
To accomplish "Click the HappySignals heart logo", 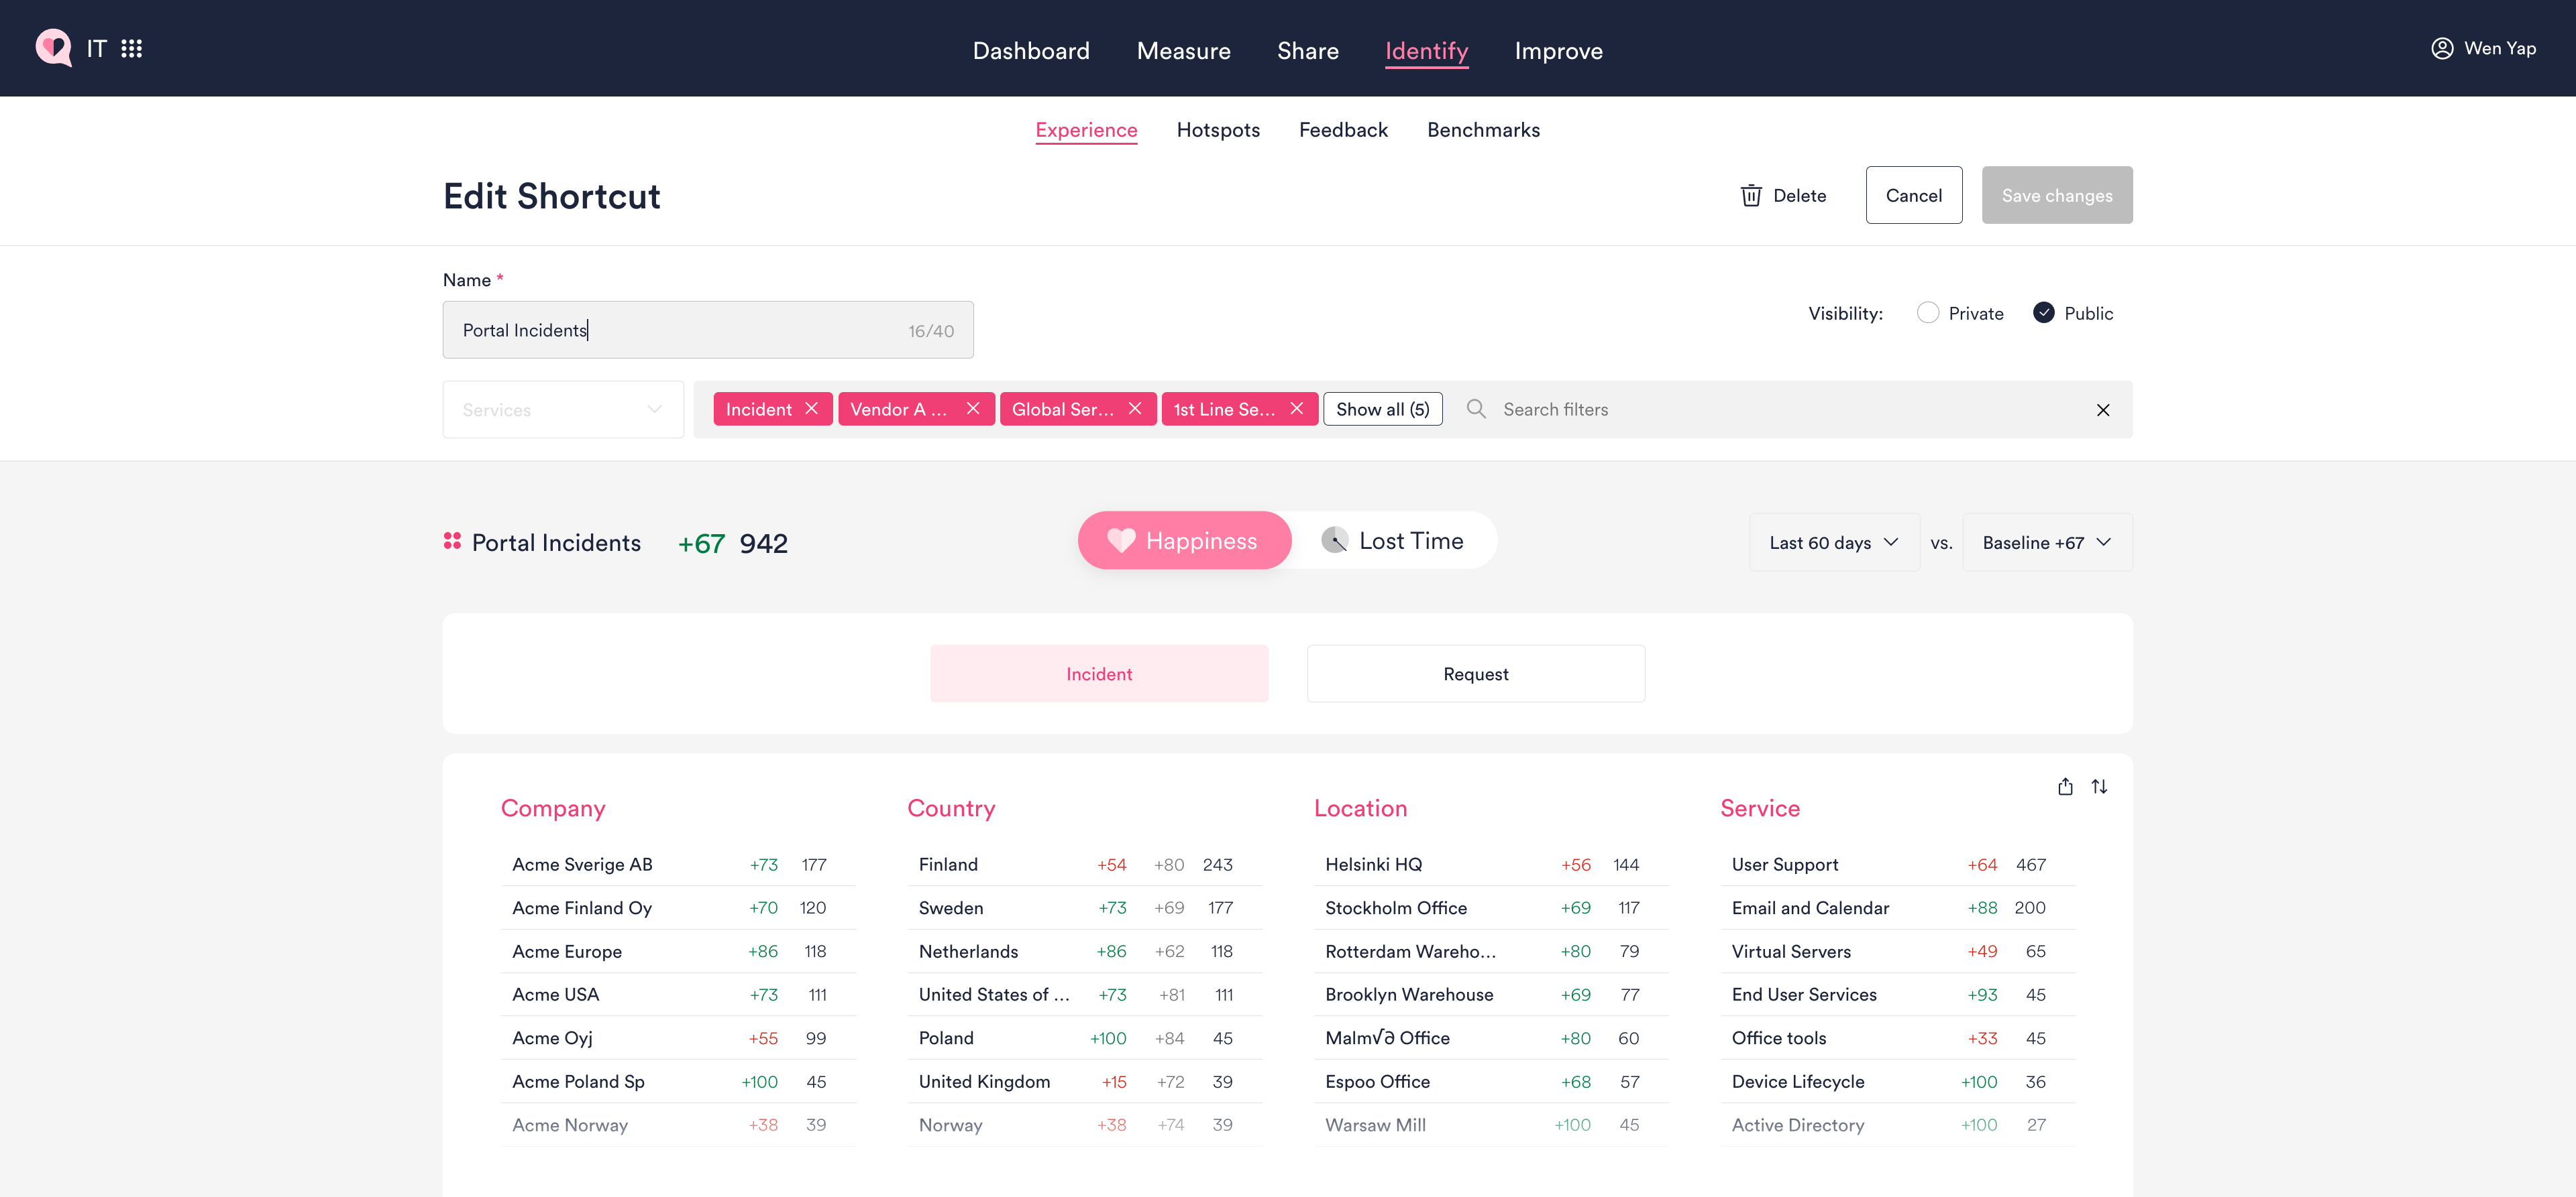I will point(53,47).
